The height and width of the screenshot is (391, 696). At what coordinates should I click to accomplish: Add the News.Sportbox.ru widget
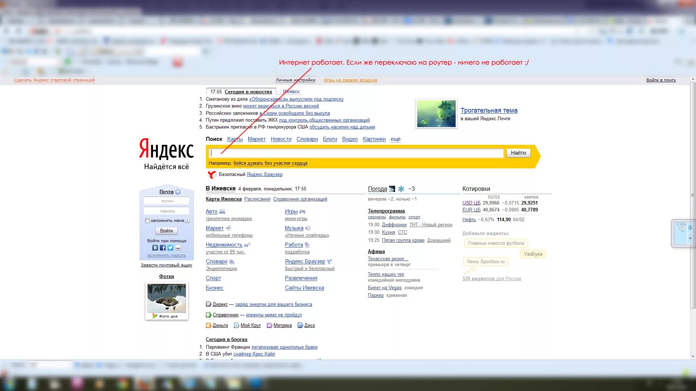tap(485, 262)
